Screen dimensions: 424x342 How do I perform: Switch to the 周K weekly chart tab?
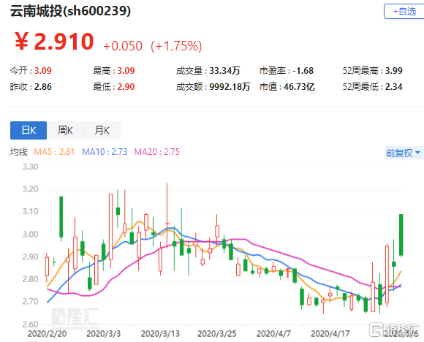coord(65,130)
